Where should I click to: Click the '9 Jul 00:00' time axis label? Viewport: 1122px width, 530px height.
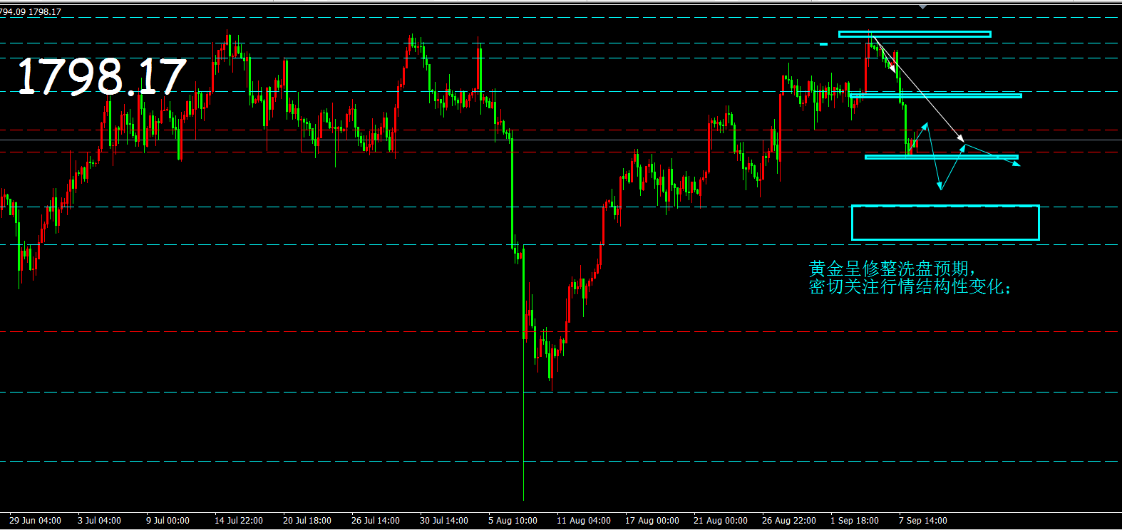point(168,521)
